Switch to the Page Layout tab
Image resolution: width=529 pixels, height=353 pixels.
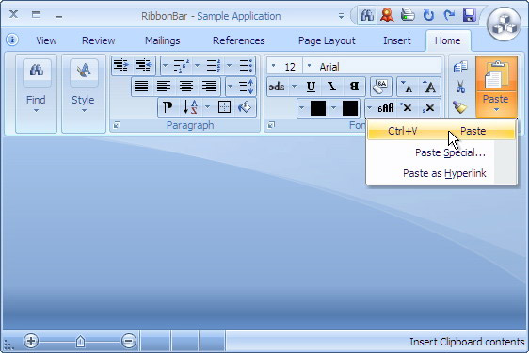click(327, 40)
